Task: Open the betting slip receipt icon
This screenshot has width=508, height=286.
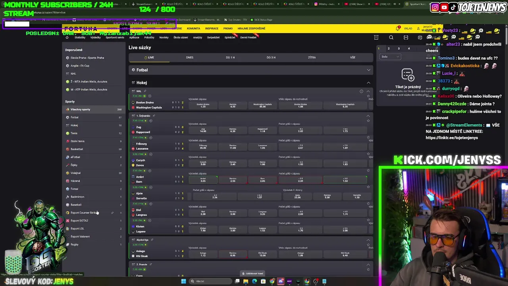Action: (x=376, y=37)
